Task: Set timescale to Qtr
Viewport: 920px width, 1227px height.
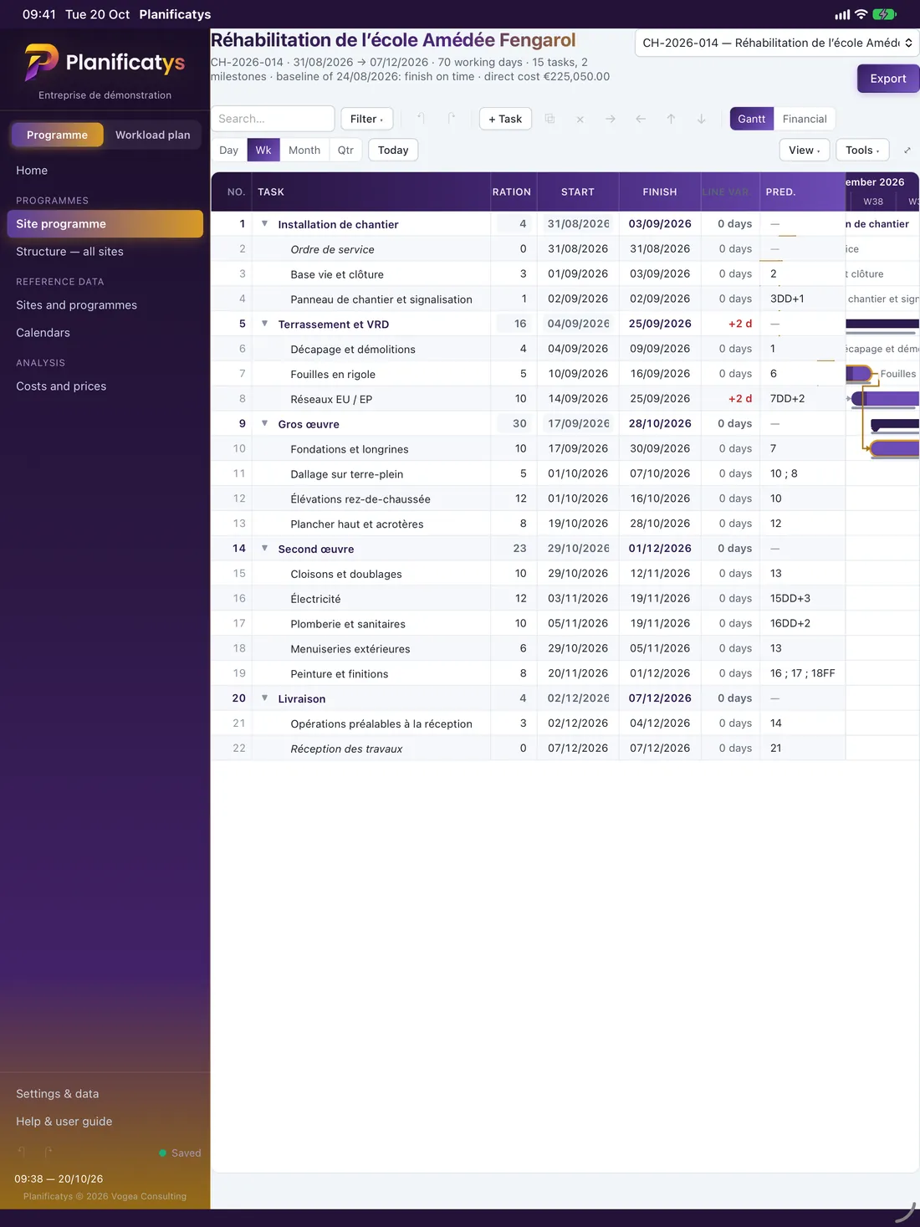Action: (x=345, y=150)
